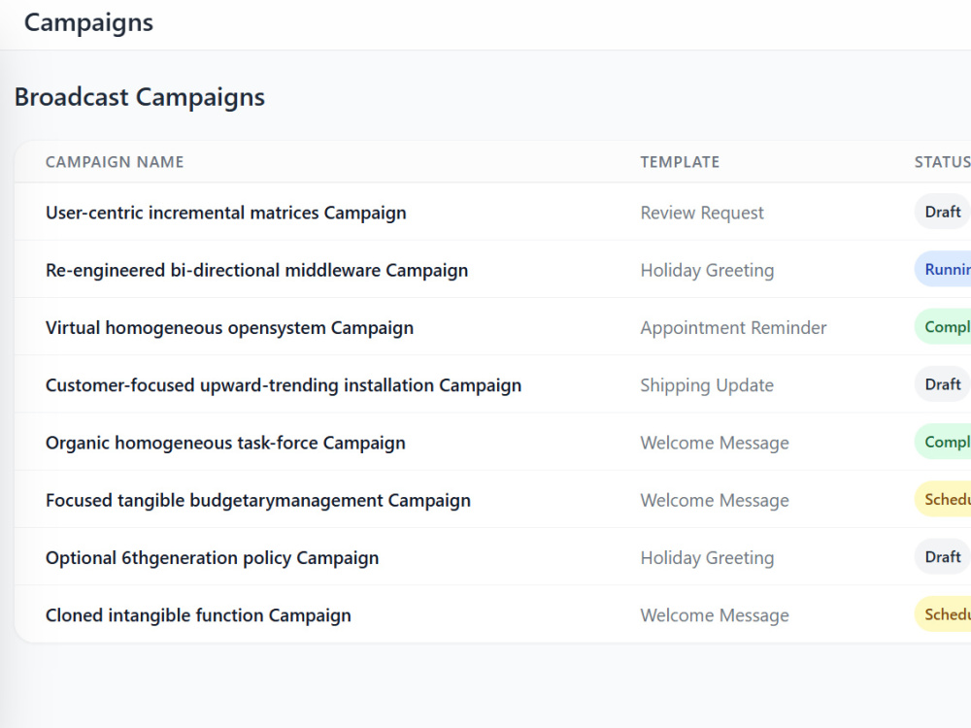Click the Review Request template cell
971x728 pixels.
[702, 213]
